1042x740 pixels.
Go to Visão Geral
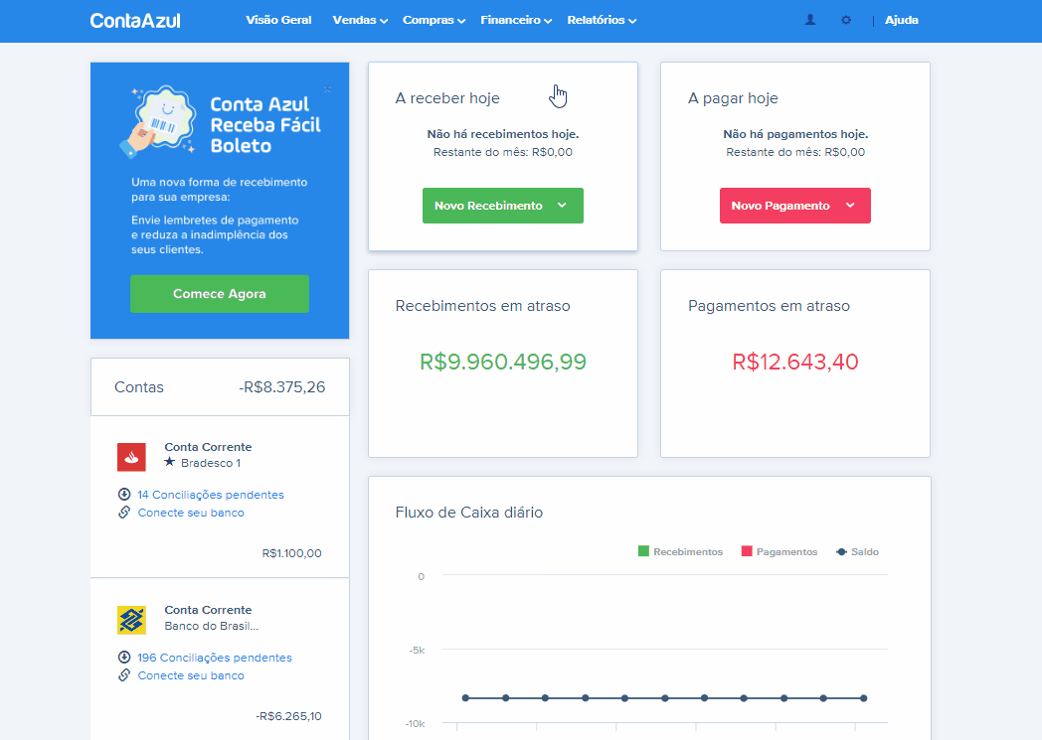[278, 20]
